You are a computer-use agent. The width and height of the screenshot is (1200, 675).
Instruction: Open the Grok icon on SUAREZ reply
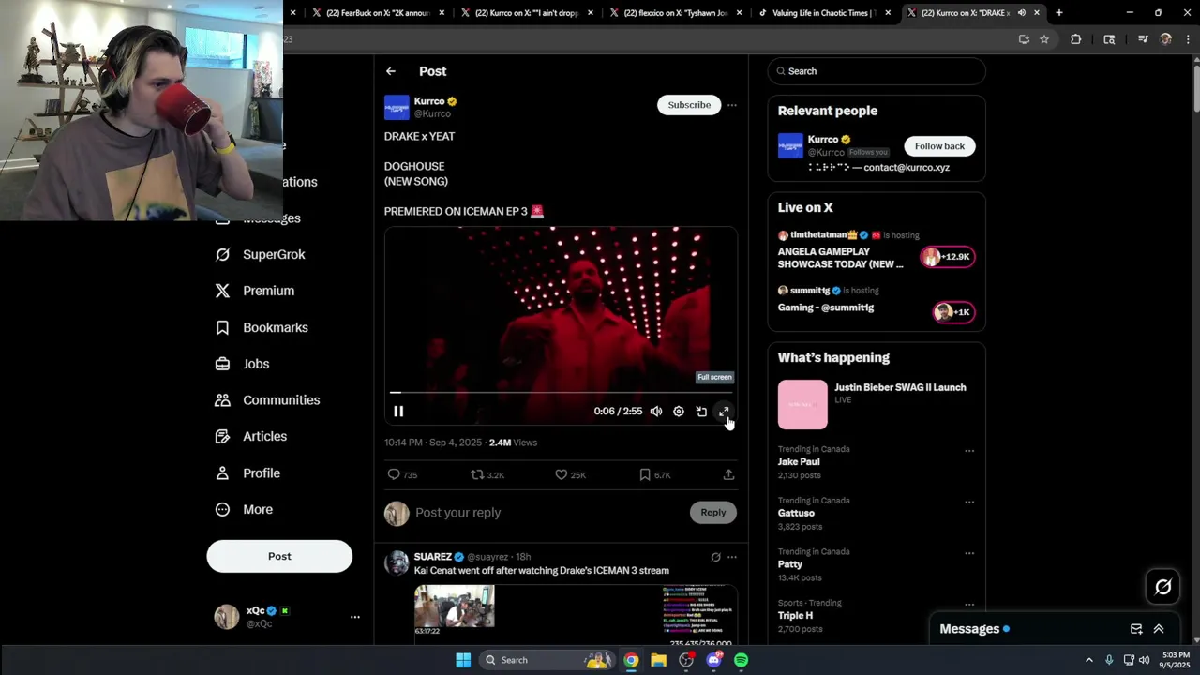click(x=715, y=557)
